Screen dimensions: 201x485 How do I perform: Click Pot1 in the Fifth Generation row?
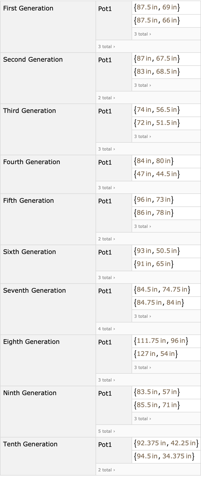[105, 201]
